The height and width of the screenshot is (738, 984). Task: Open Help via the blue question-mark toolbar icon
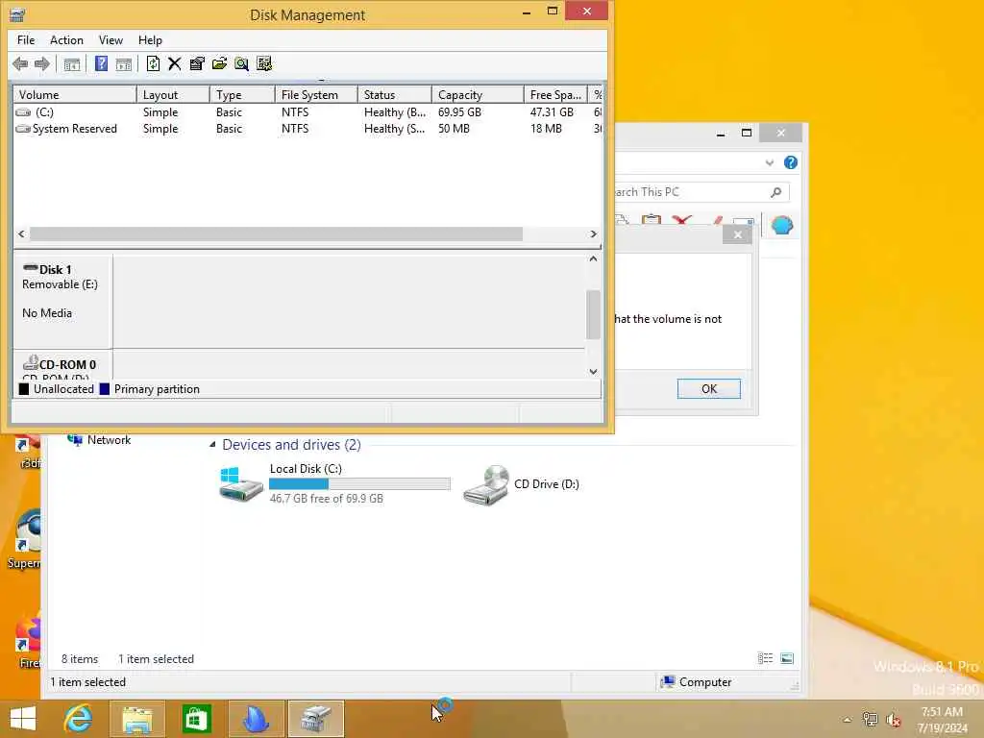[x=101, y=63]
